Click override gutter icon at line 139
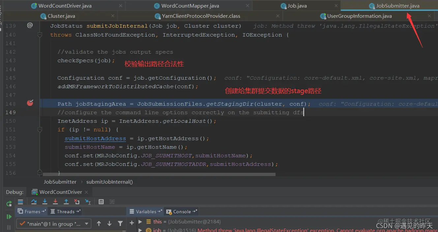The height and width of the screenshot is (232, 438). (30, 25)
